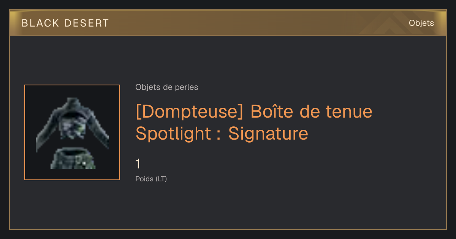
Task: Click the word Objets in Objets de perles
Action: (x=146, y=87)
